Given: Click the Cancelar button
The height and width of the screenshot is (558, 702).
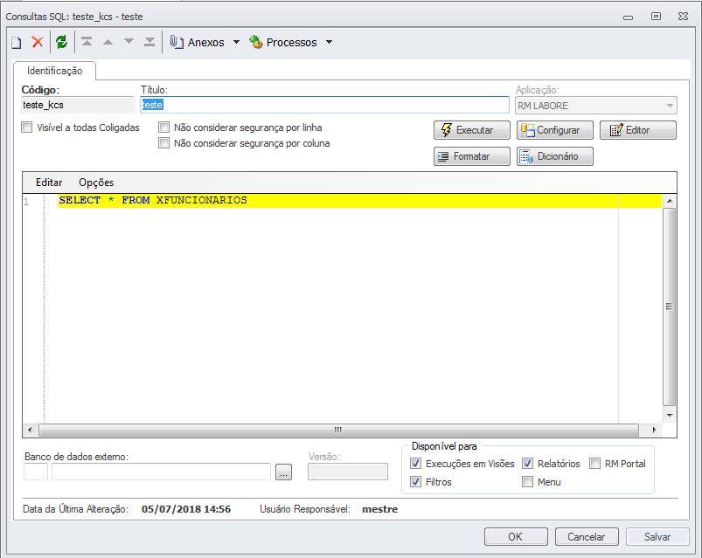Looking at the screenshot, I should (x=587, y=536).
